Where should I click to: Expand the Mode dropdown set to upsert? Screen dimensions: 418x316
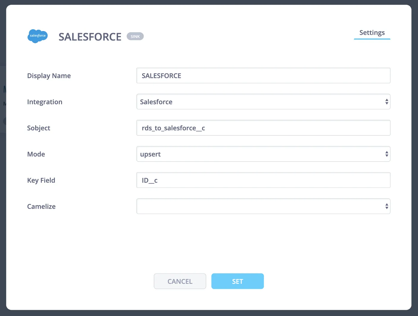(x=263, y=154)
